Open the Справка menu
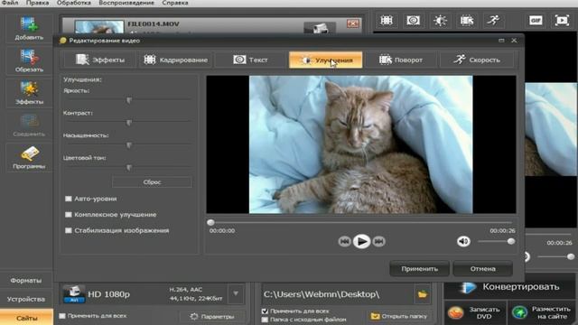The height and width of the screenshot is (325, 578). point(175,3)
